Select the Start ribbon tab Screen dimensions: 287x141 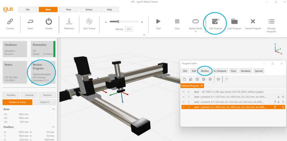click(48, 10)
